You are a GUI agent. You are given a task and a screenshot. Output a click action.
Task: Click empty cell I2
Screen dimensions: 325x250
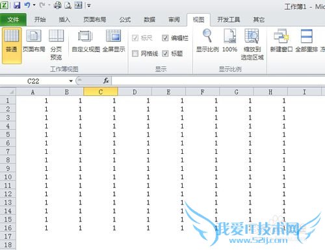point(304,109)
